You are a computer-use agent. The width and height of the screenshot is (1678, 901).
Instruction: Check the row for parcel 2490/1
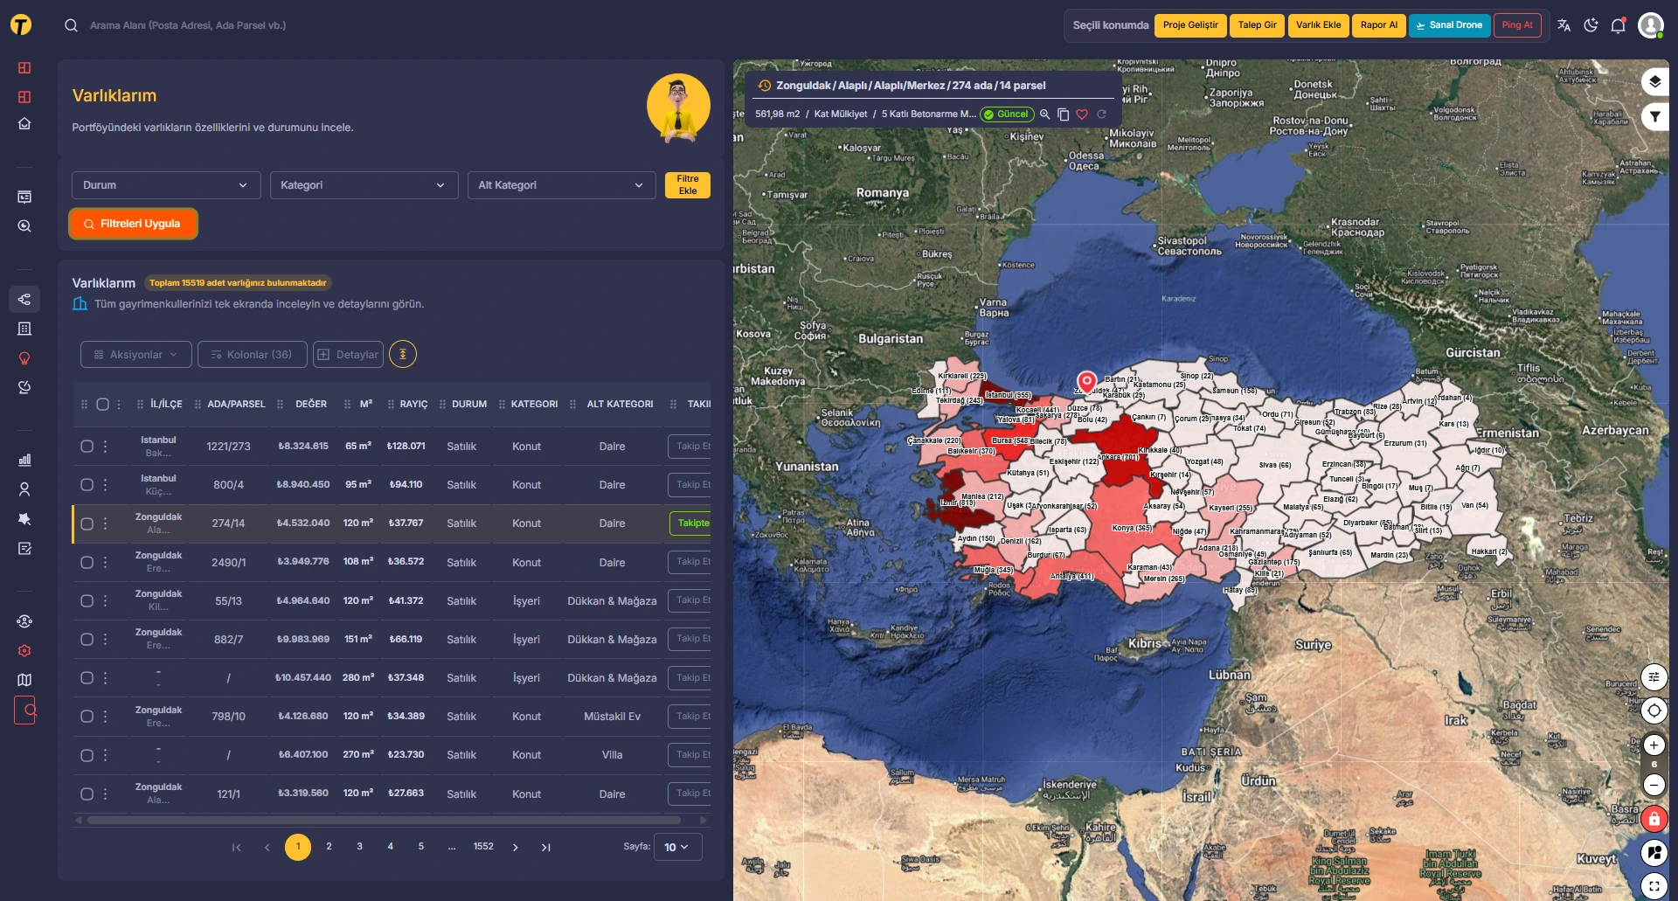click(87, 563)
